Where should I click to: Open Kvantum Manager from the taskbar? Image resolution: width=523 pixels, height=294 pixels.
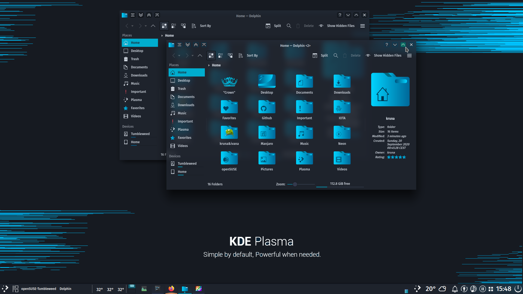pyautogui.click(x=199, y=289)
